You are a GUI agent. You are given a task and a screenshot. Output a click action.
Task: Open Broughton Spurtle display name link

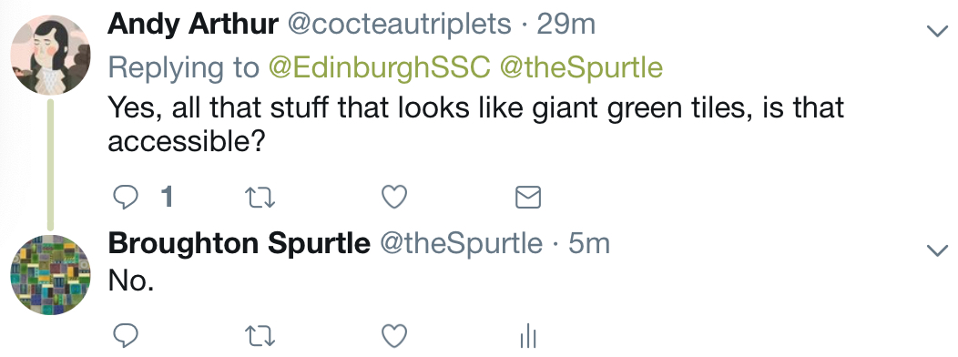[x=239, y=244]
